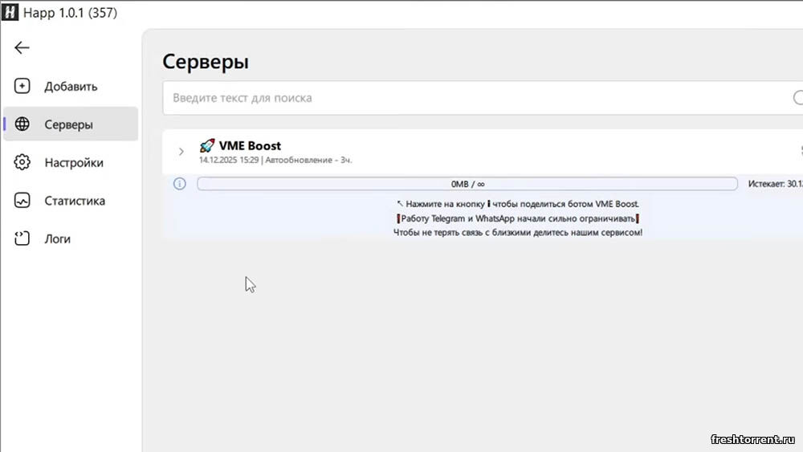
Task: Click the 0MB / ∞ traffic usage bar
Action: (467, 184)
